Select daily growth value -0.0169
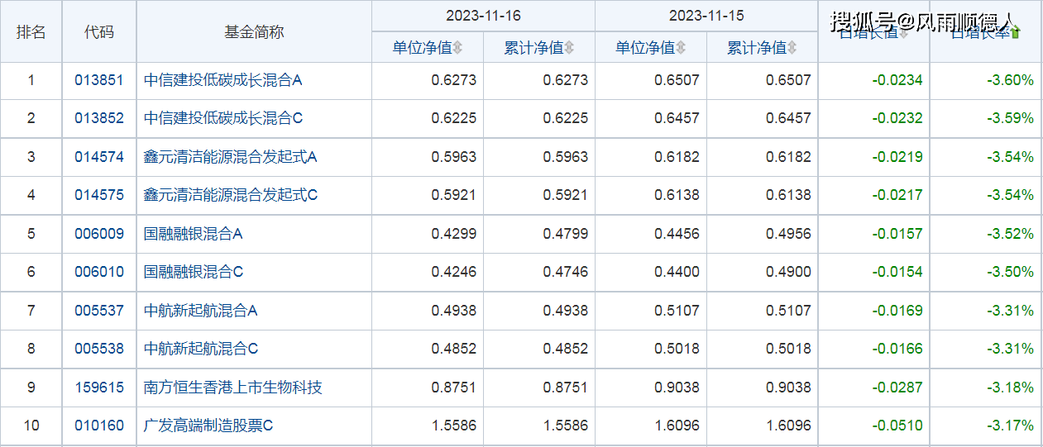 [x=897, y=311]
